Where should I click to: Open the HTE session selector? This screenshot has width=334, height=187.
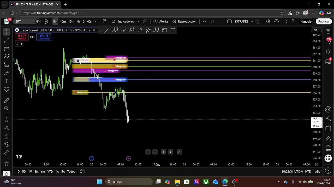click(308, 172)
